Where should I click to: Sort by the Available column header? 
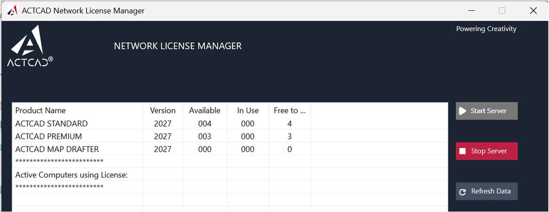coord(205,111)
